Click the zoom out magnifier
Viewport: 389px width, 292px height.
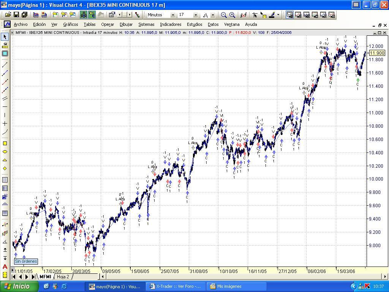point(223,15)
